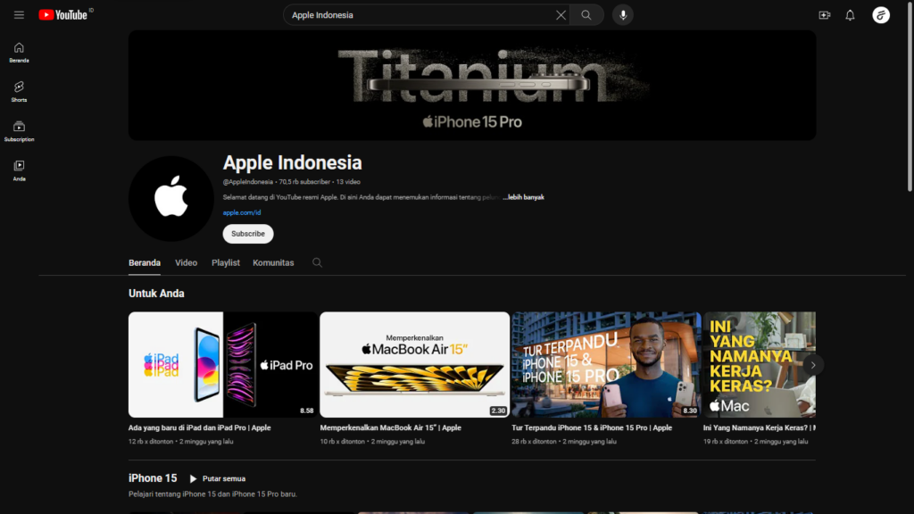Click the @AppleIndonesia handle text
The image size is (914, 514).
pyautogui.click(x=248, y=182)
